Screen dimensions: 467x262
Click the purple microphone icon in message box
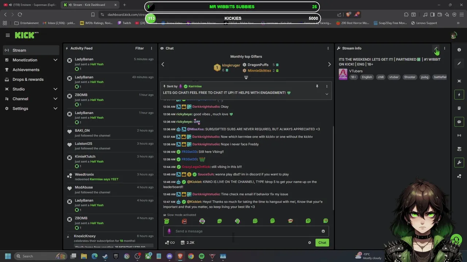tap(169, 231)
